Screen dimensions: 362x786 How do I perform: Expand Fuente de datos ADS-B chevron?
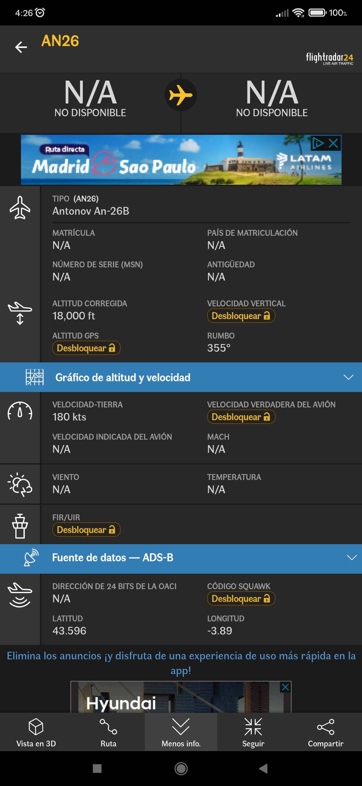click(351, 558)
